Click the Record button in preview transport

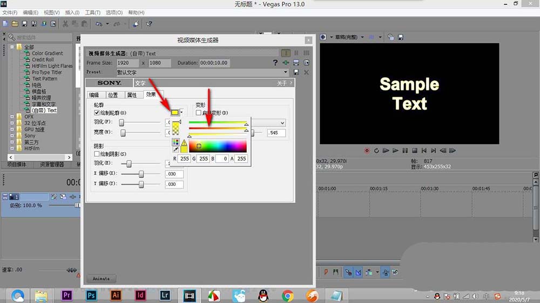[x=367, y=151]
